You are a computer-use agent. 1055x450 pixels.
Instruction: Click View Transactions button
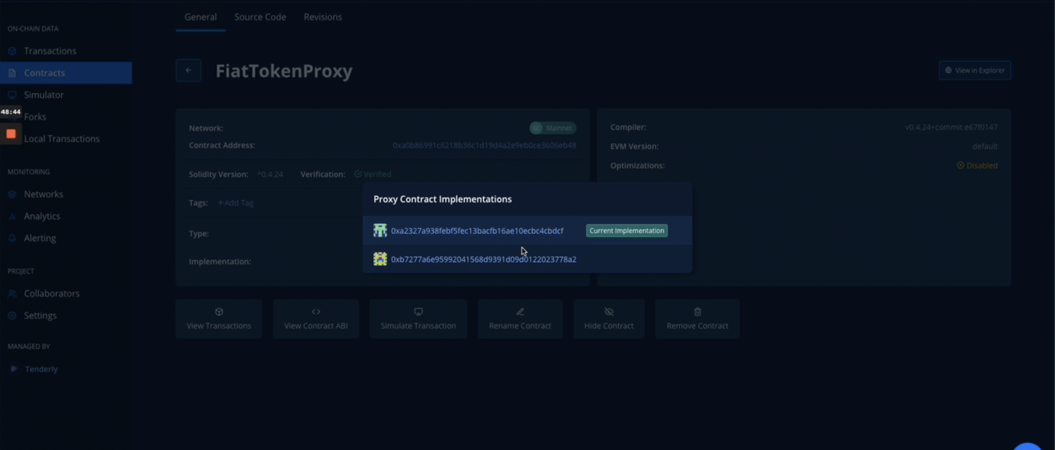(219, 319)
